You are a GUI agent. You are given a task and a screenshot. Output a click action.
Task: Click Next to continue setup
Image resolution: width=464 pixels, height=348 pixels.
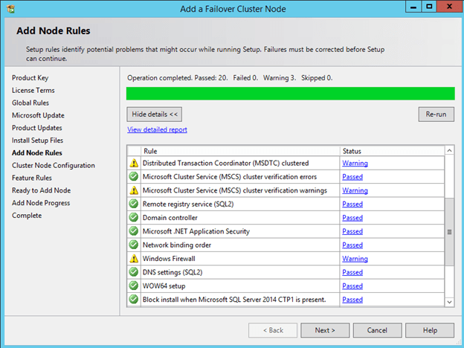(324, 330)
